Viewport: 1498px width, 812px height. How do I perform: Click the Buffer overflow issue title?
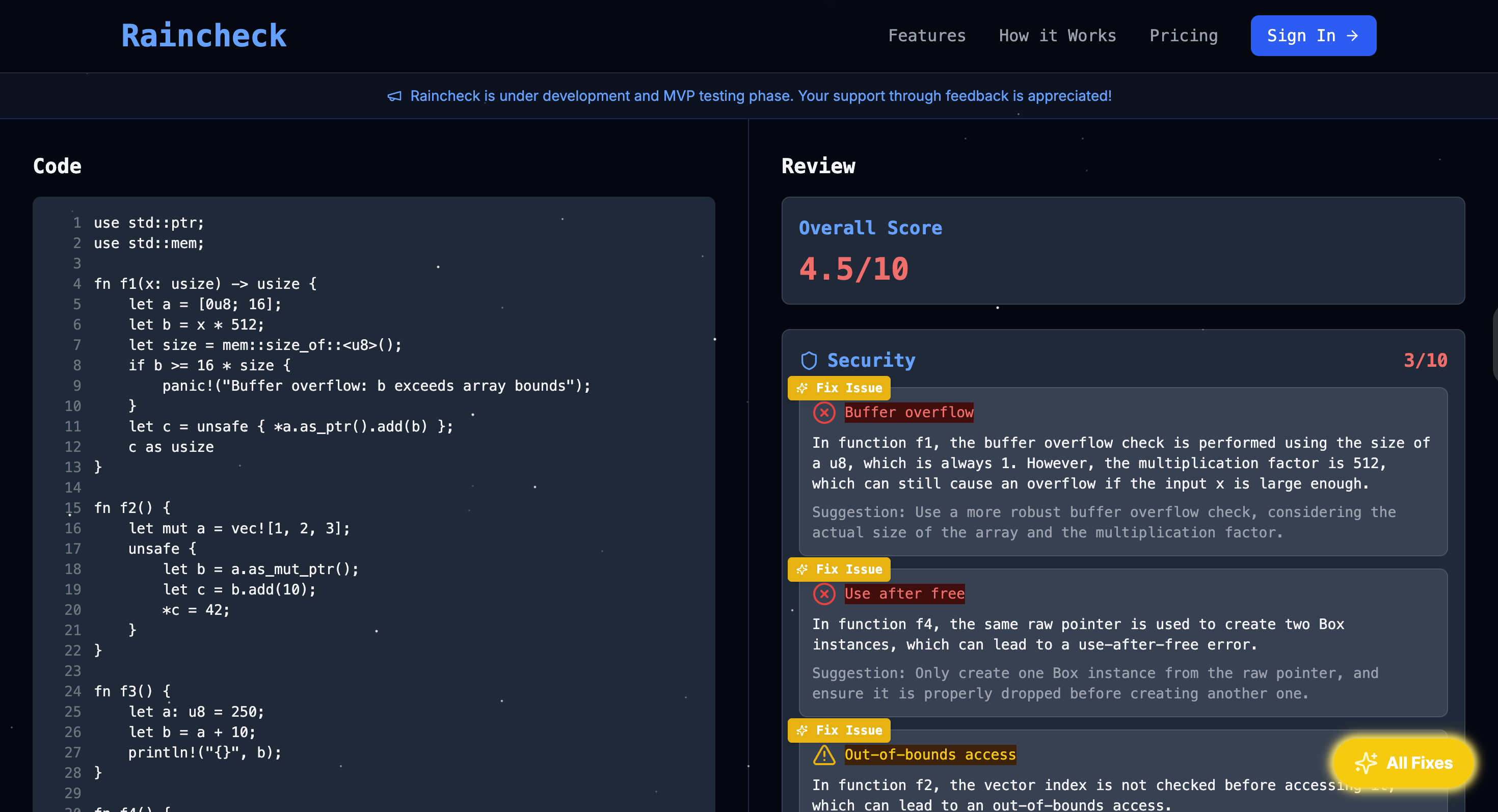(908, 412)
